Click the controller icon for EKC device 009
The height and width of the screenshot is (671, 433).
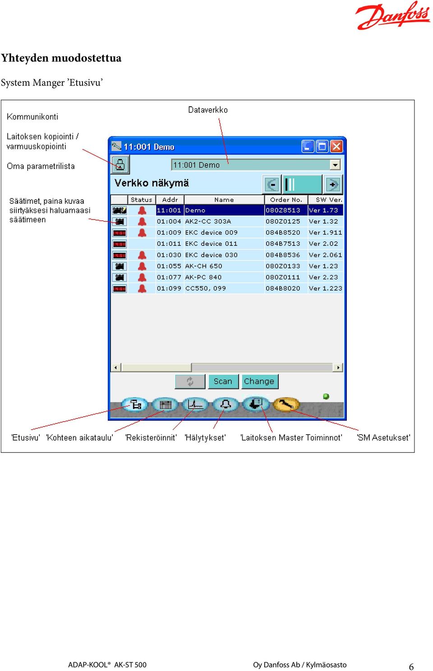tap(120, 233)
